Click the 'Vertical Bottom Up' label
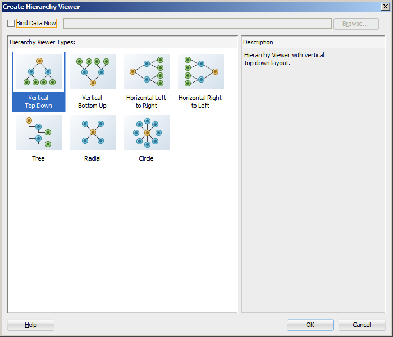This screenshot has height=337, width=393. (x=92, y=102)
